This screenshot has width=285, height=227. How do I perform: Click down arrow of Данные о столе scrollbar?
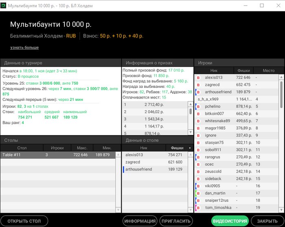(x=191, y=210)
